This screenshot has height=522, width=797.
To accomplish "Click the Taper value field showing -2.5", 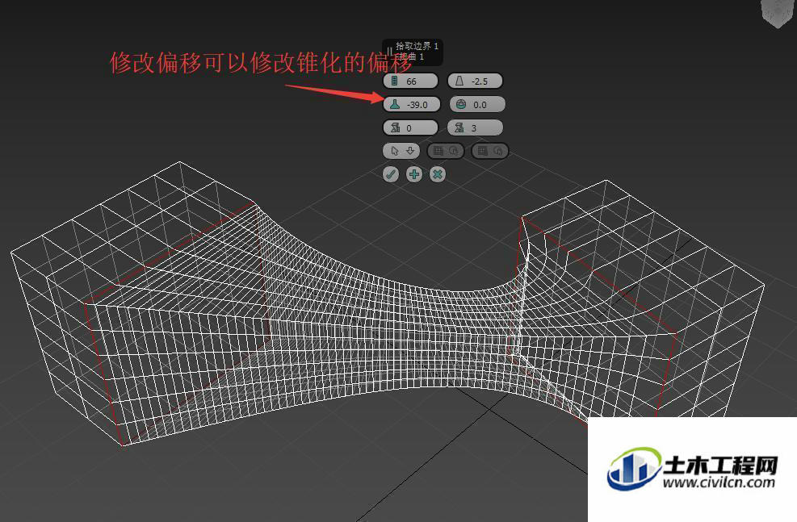I will [x=476, y=81].
